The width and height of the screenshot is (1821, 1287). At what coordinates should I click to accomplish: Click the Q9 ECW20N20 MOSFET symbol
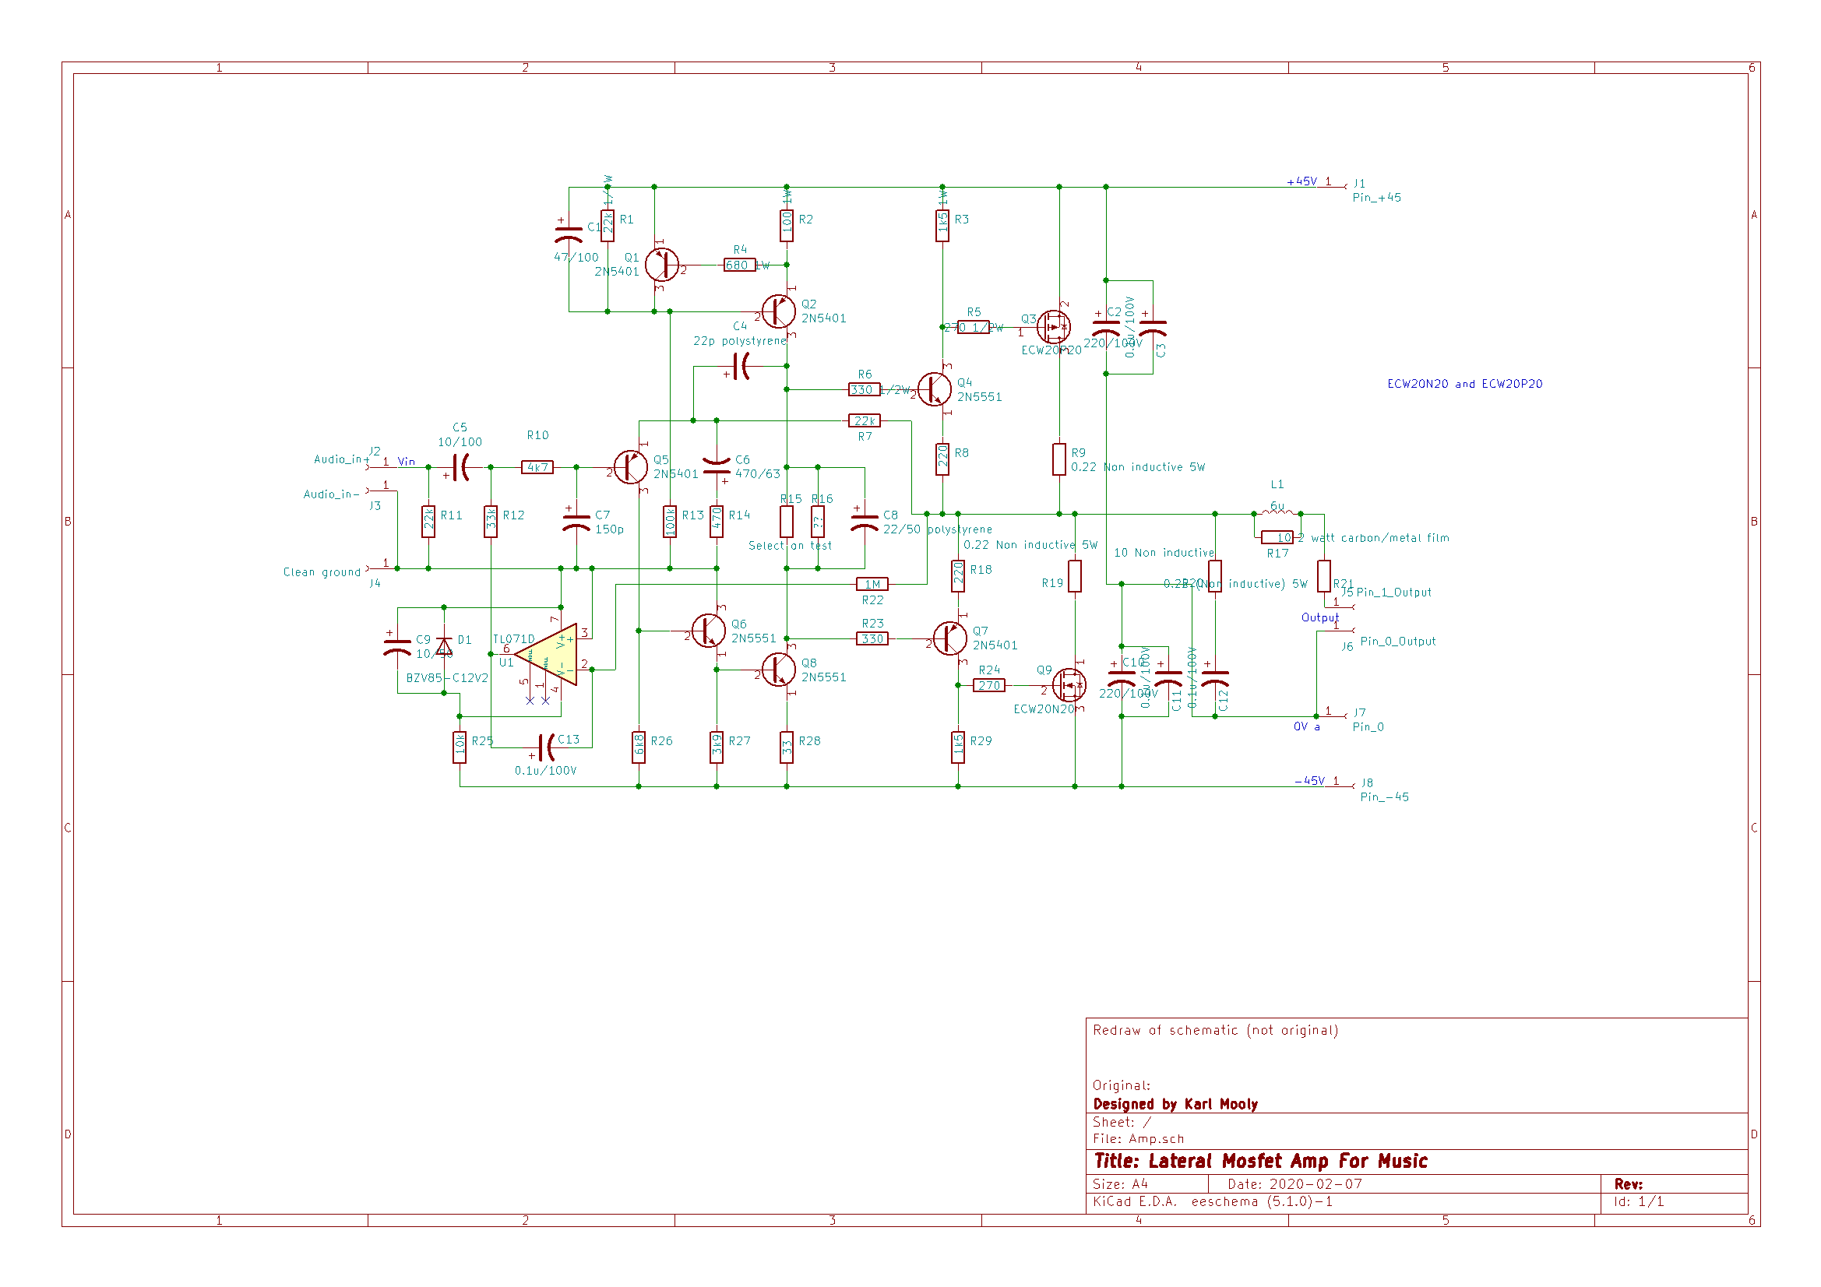(x=1069, y=685)
